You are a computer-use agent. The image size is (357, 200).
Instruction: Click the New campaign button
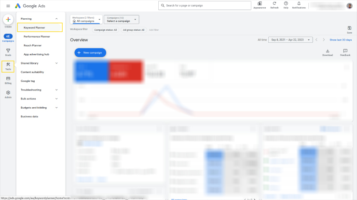90,52
